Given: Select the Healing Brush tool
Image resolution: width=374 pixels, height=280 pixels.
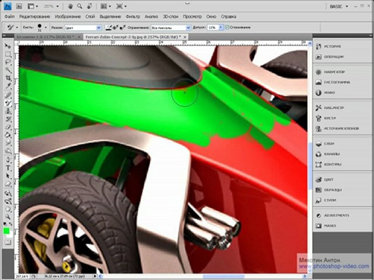Looking at the screenshot, I should [8, 95].
